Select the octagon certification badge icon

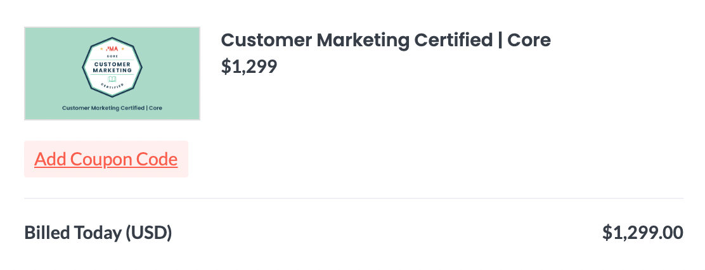coord(112,67)
